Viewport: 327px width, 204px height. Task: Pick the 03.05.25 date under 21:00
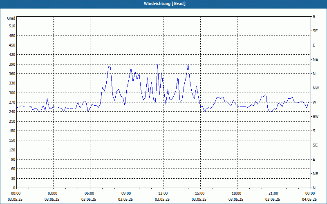click(x=272, y=199)
